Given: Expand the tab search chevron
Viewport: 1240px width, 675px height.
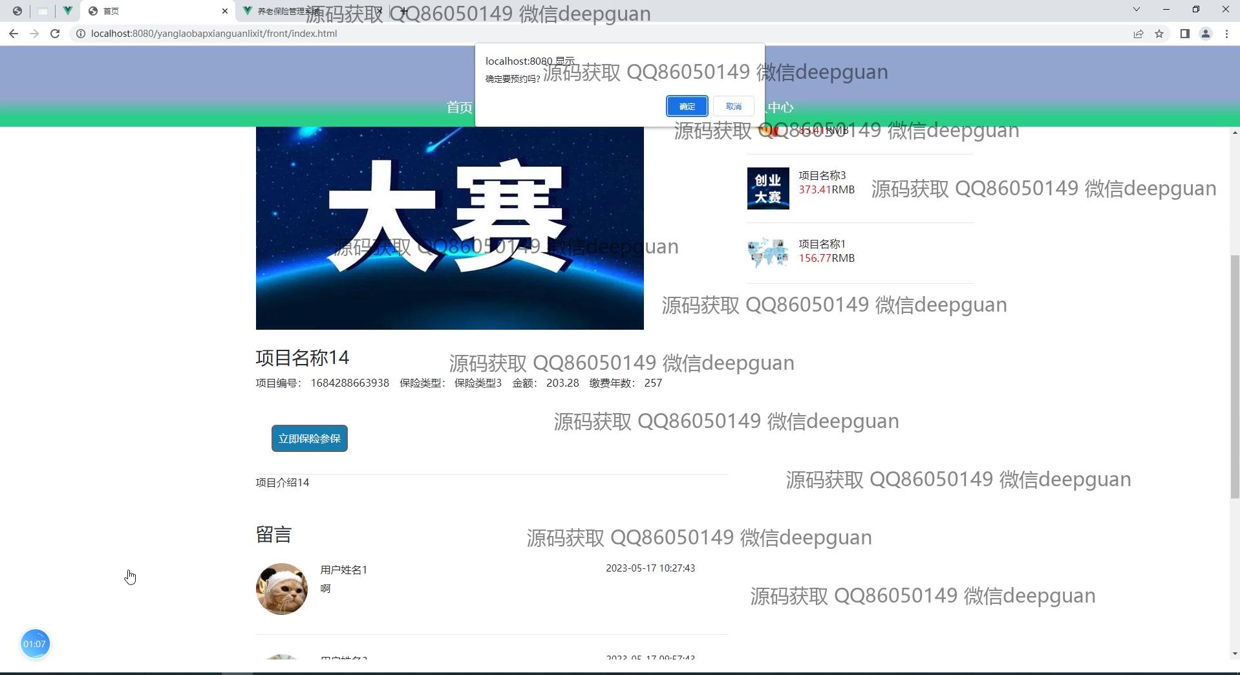Looking at the screenshot, I should click(x=1136, y=10).
